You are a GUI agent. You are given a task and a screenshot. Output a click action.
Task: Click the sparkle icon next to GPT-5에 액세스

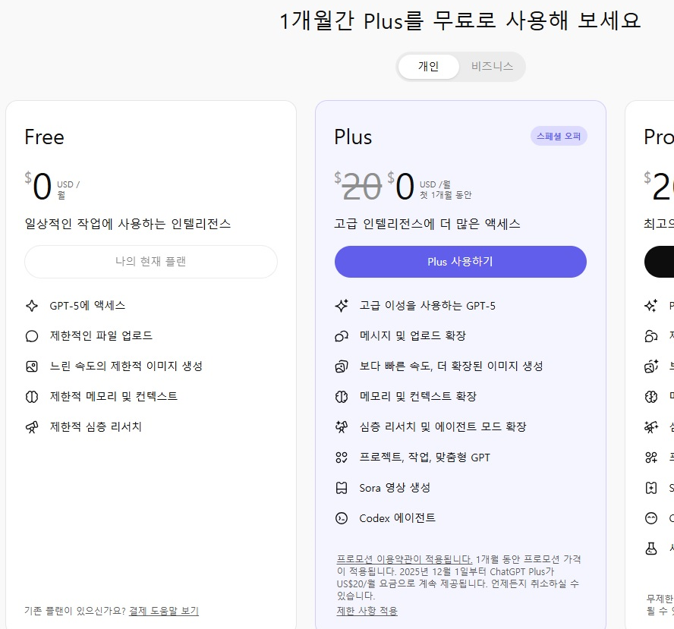tap(32, 305)
